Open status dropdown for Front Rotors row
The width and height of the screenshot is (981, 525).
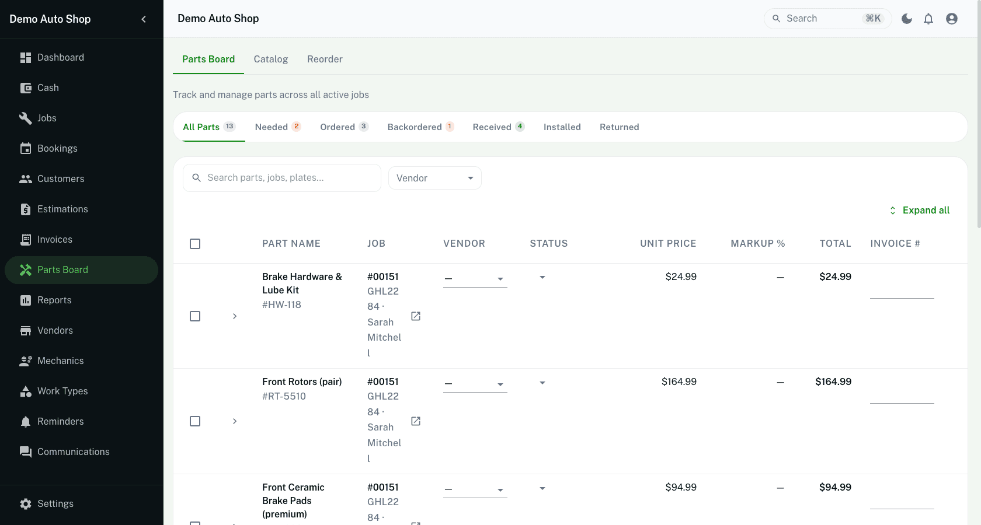542,383
